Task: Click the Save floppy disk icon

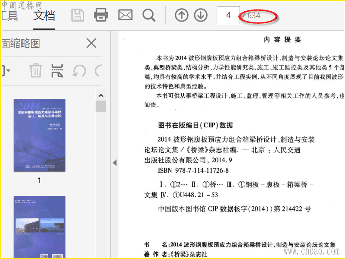Action: point(78,15)
